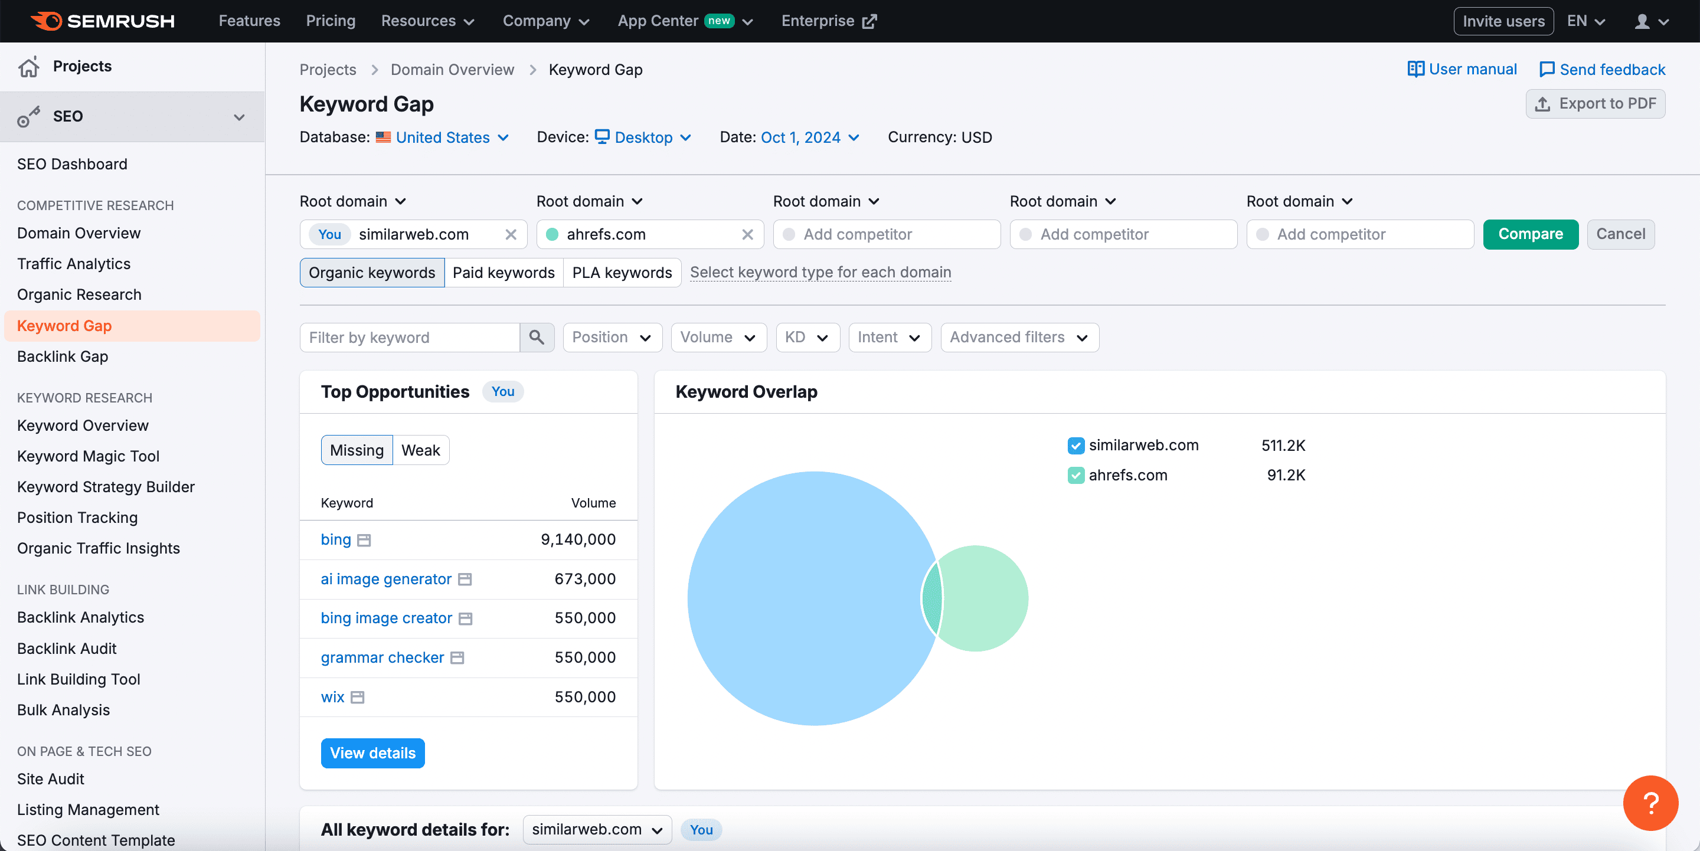Open the Oct 1, 2024 date picker

tap(810, 138)
